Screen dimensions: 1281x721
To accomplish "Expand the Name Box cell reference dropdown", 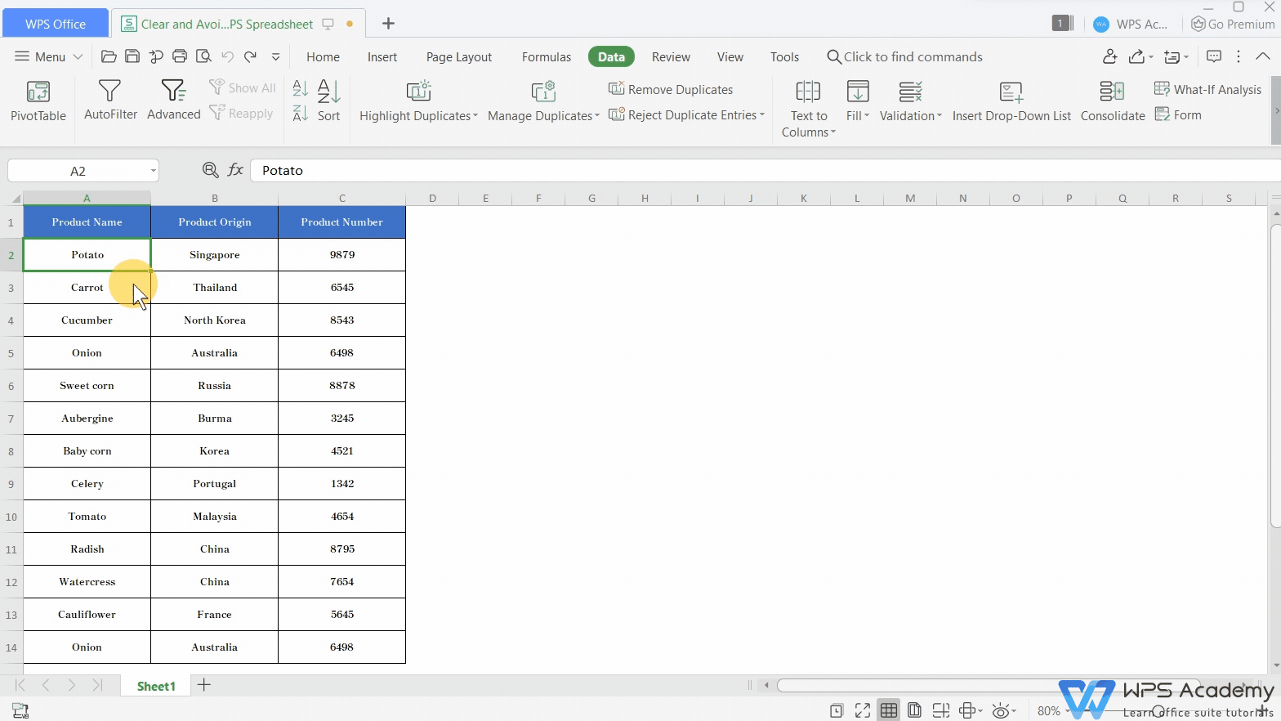I will tap(153, 171).
